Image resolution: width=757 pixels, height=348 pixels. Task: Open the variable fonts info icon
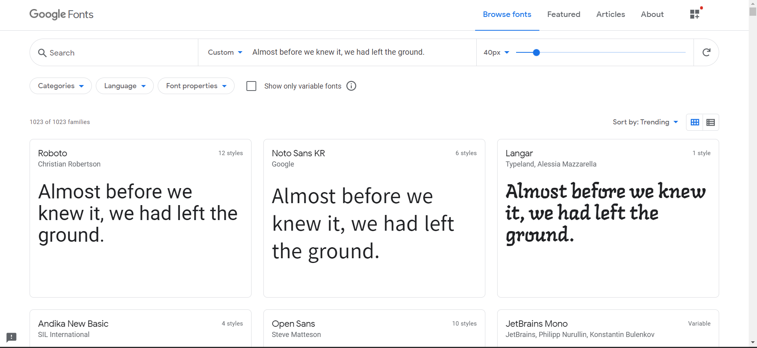click(x=351, y=86)
